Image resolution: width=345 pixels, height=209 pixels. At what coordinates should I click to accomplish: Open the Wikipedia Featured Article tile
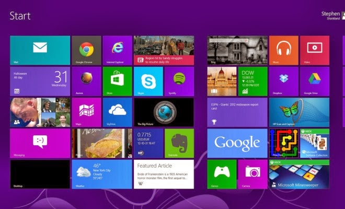click(164, 174)
